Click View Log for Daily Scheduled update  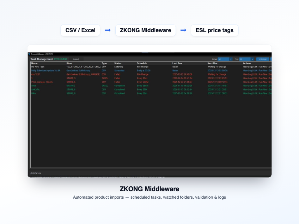click(x=247, y=71)
